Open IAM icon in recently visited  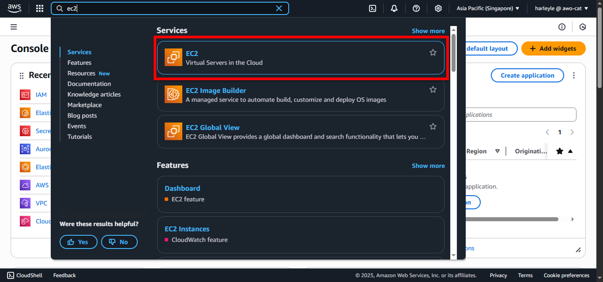(25, 95)
